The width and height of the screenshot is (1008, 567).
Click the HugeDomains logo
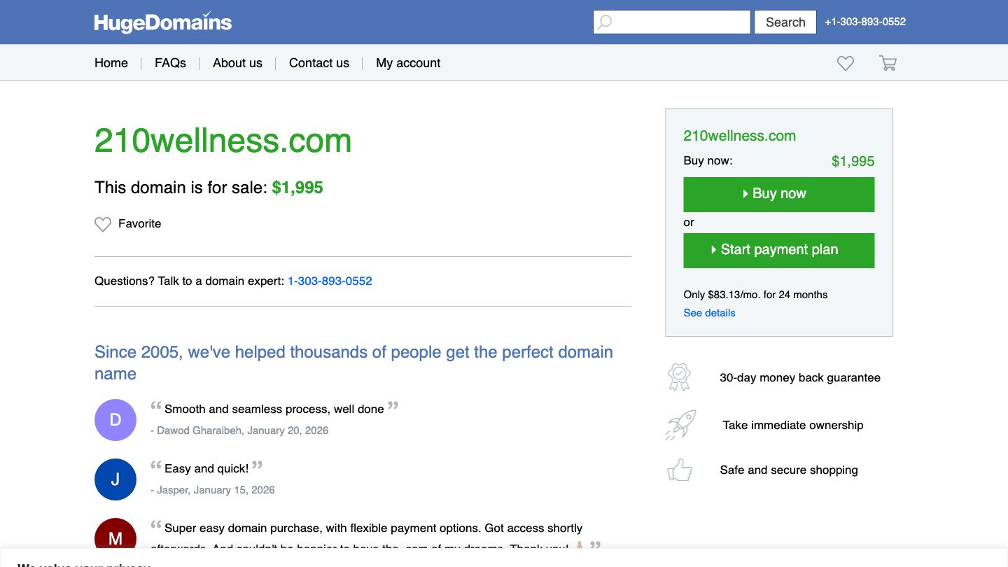tap(162, 22)
